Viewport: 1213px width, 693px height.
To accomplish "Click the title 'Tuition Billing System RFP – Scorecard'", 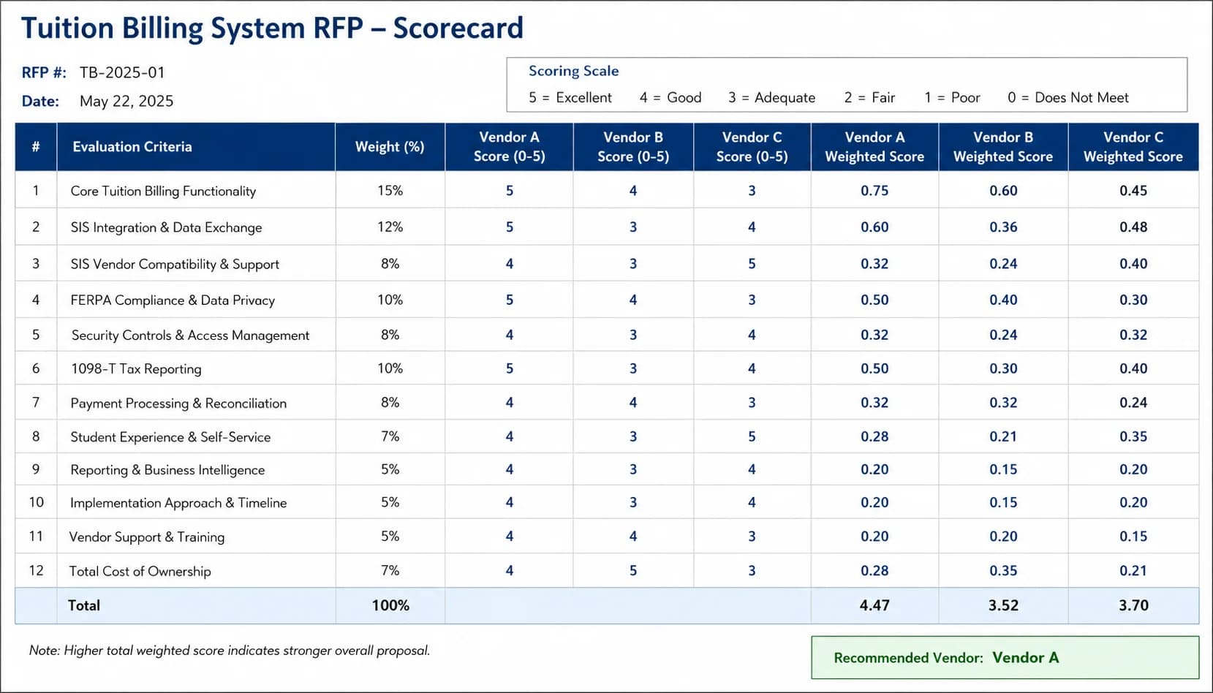I will [x=272, y=29].
